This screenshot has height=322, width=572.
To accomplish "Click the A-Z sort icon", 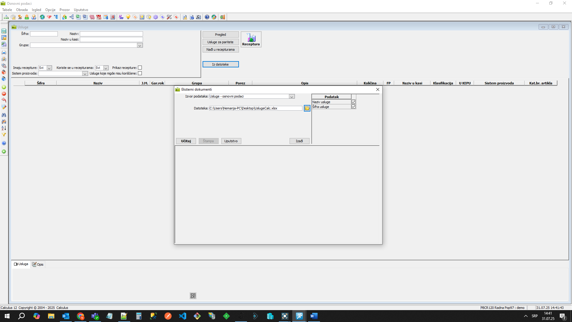I will coord(4,128).
